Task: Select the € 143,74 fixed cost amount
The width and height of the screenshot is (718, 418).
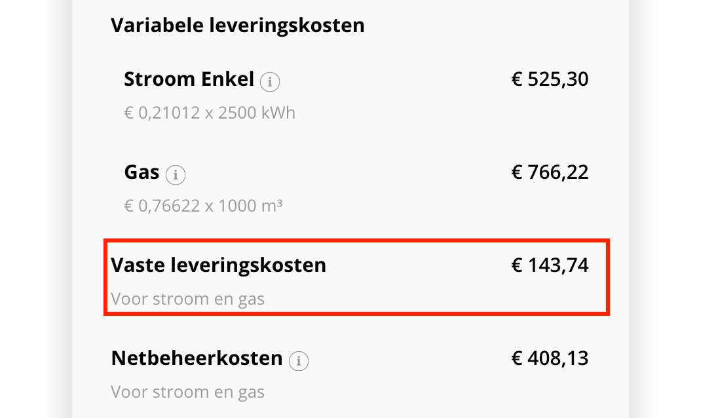Action: tap(549, 265)
